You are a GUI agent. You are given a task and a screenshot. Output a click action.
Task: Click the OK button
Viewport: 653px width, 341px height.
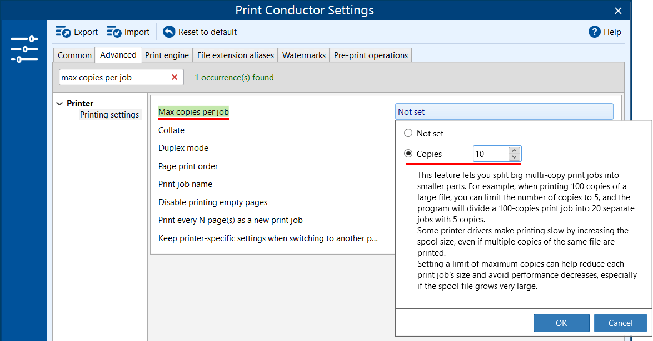click(561, 323)
